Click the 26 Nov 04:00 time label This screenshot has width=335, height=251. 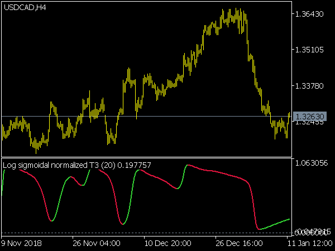coord(97,243)
